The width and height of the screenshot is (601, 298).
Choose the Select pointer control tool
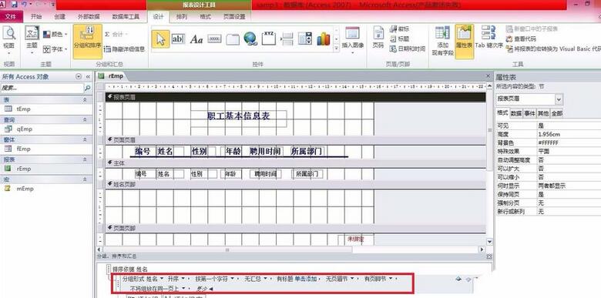click(160, 39)
